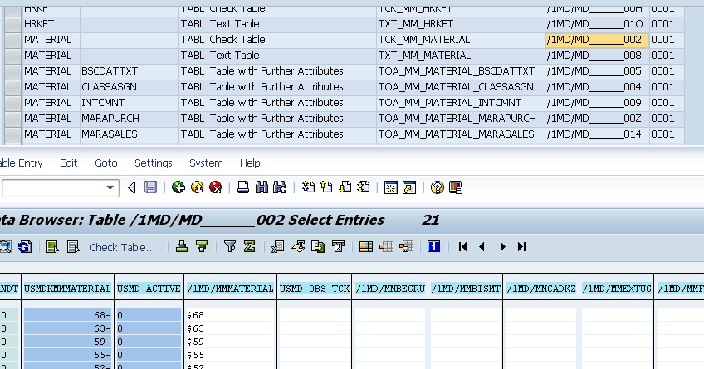Open the Settings menu
Image resolution: width=704 pixels, height=369 pixels.
[x=154, y=163]
